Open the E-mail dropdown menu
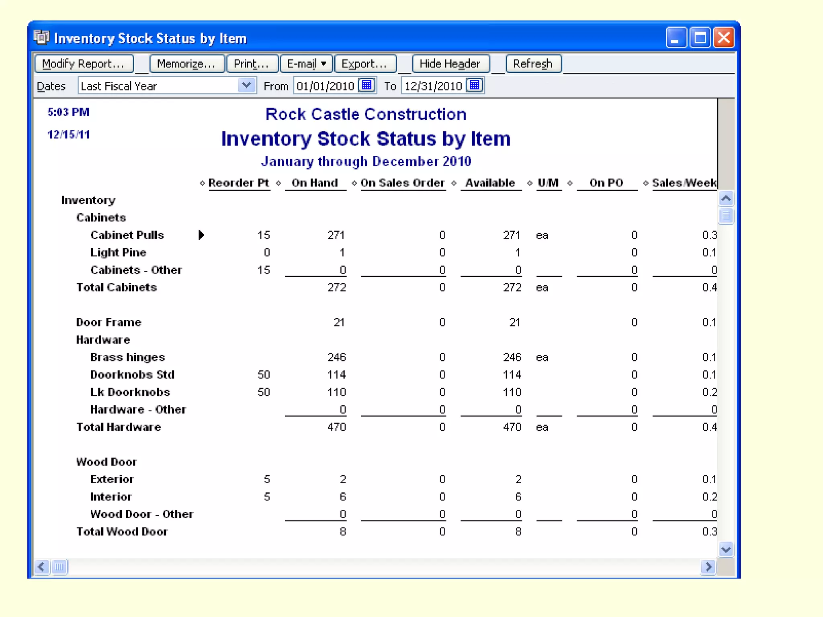 306,63
